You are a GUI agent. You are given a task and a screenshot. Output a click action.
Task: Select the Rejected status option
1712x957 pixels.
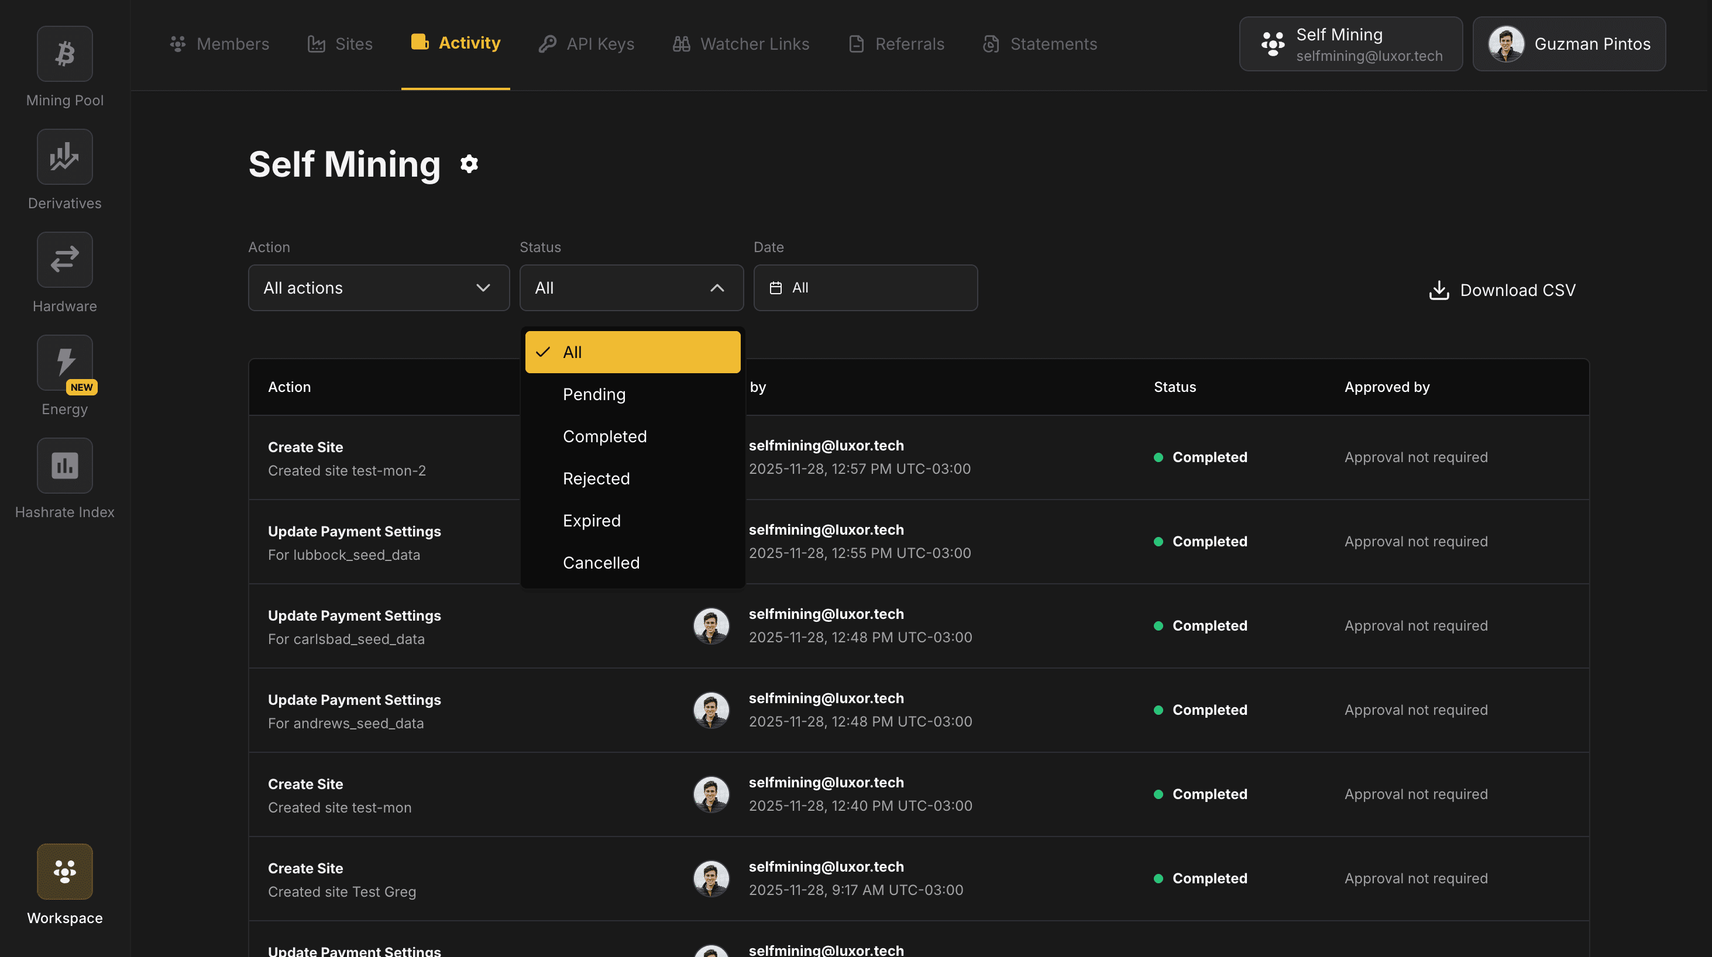[x=596, y=478]
